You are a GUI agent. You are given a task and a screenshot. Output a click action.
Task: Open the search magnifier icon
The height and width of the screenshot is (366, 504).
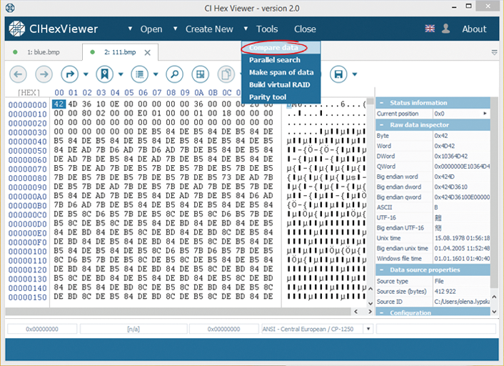tap(174, 74)
